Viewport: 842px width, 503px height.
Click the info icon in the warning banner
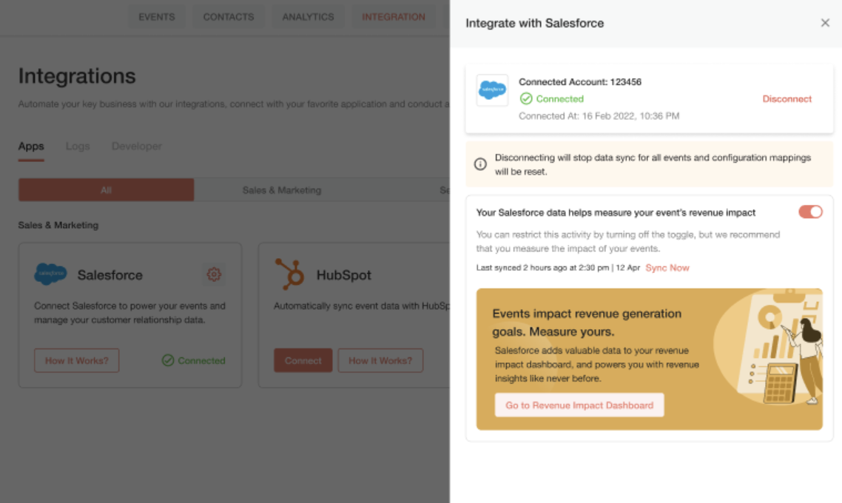click(x=480, y=164)
